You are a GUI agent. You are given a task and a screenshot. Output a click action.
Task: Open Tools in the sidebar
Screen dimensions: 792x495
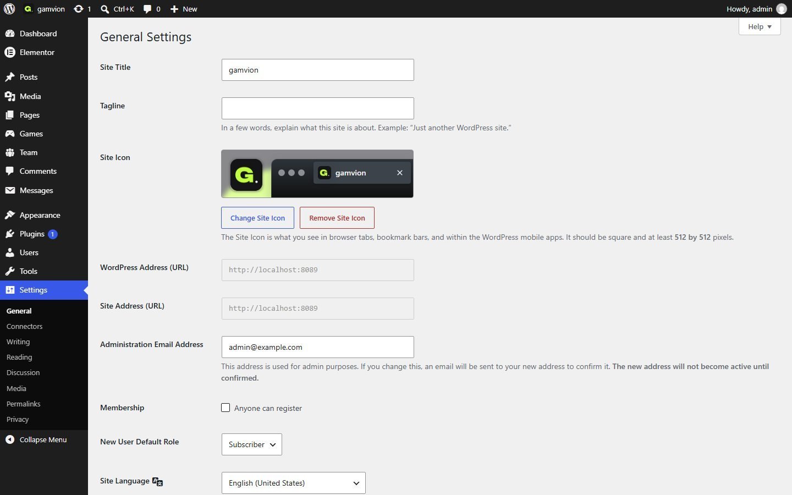tap(44, 271)
